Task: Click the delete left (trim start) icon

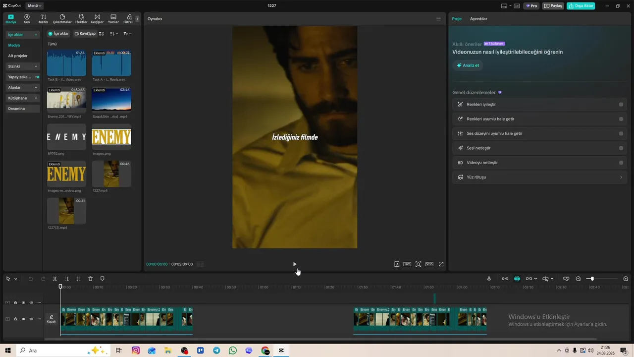Action: (67, 279)
